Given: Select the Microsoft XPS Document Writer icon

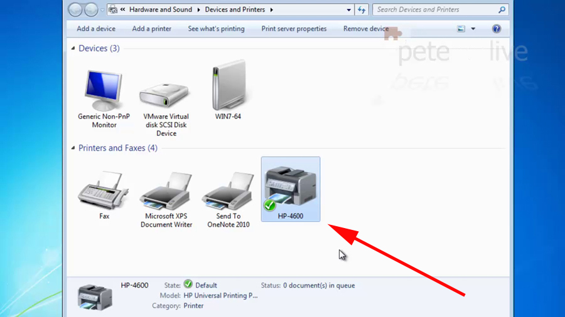Looking at the screenshot, I should point(166,191).
